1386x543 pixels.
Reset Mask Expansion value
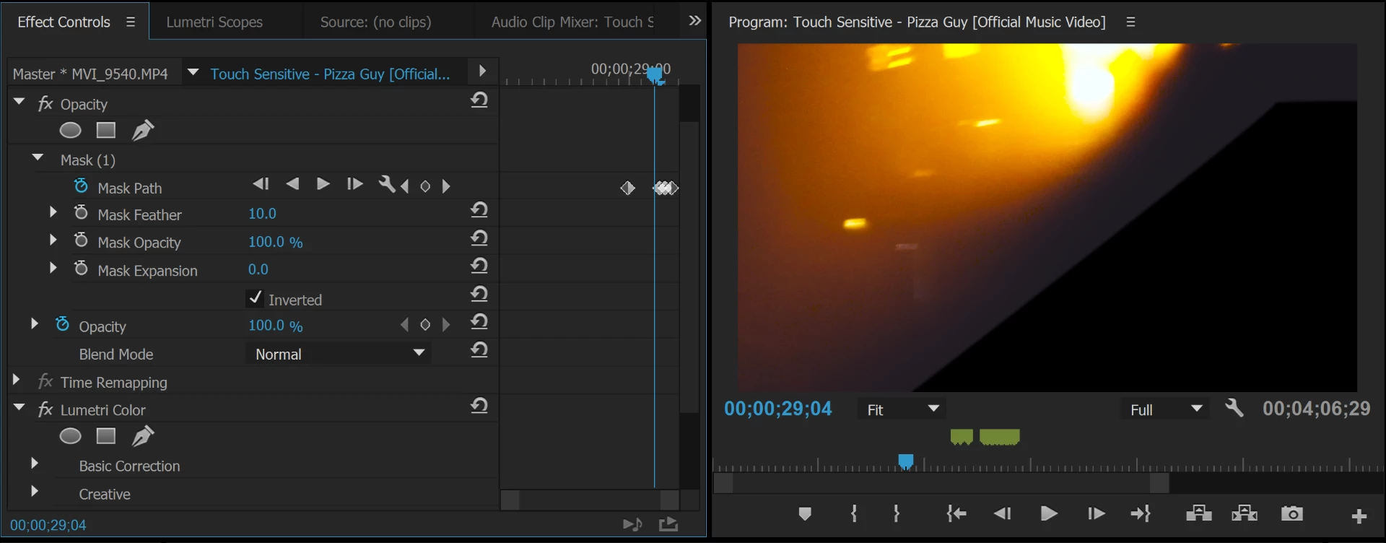[x=479, y=266]
